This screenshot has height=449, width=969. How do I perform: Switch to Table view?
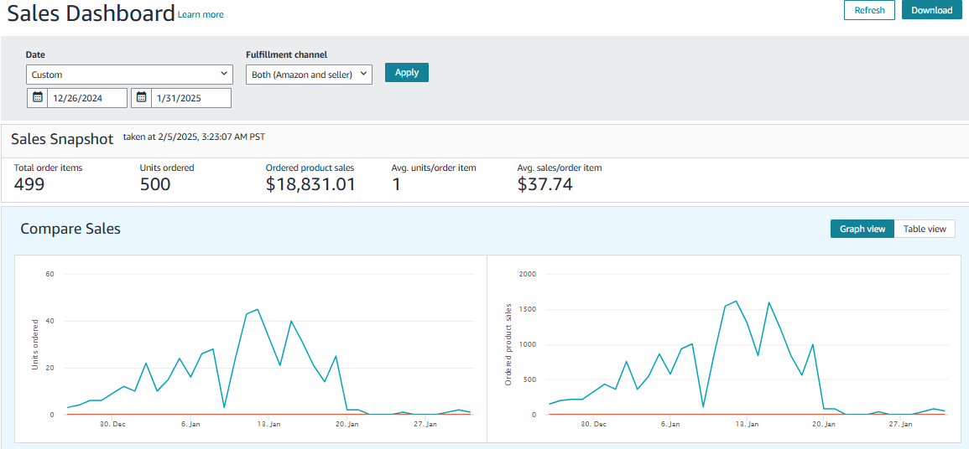[925, 229]
